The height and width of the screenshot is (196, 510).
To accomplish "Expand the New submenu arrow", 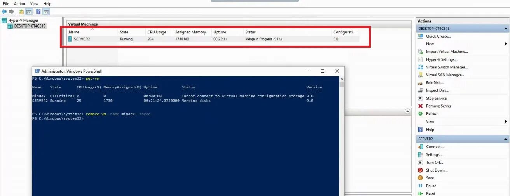I will pos(506,44).
